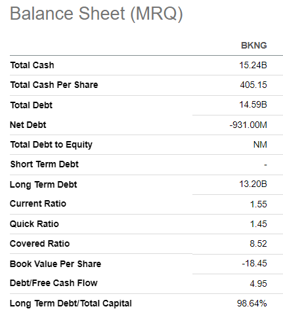Click the Quick Ratio label
283x313 pixels.
point(34,224)
